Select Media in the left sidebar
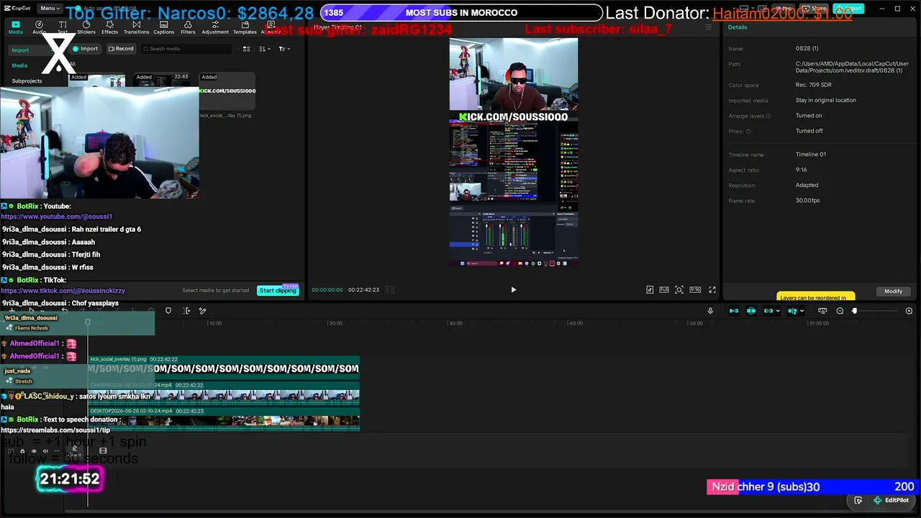 pos(19,65)
